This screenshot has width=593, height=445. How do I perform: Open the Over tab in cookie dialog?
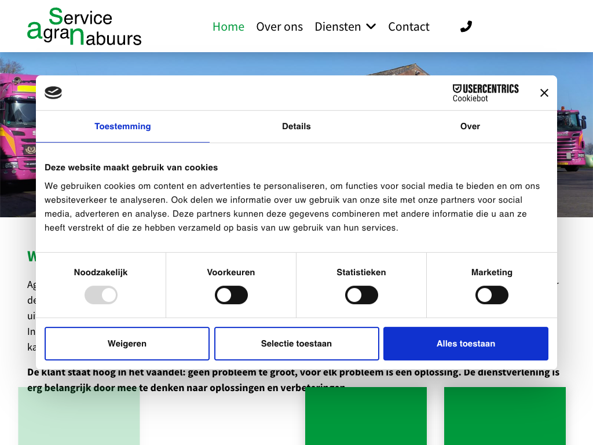(470, 126)
